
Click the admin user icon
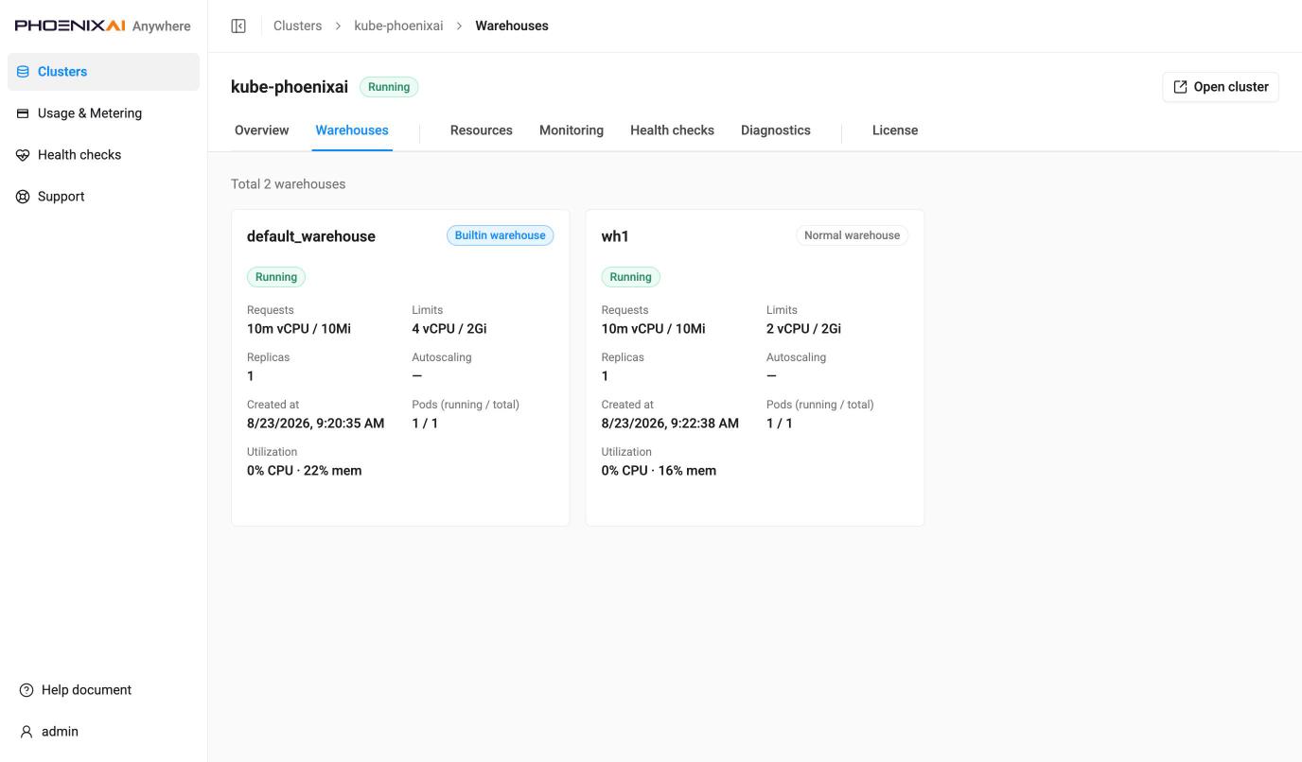pos(26,732)
